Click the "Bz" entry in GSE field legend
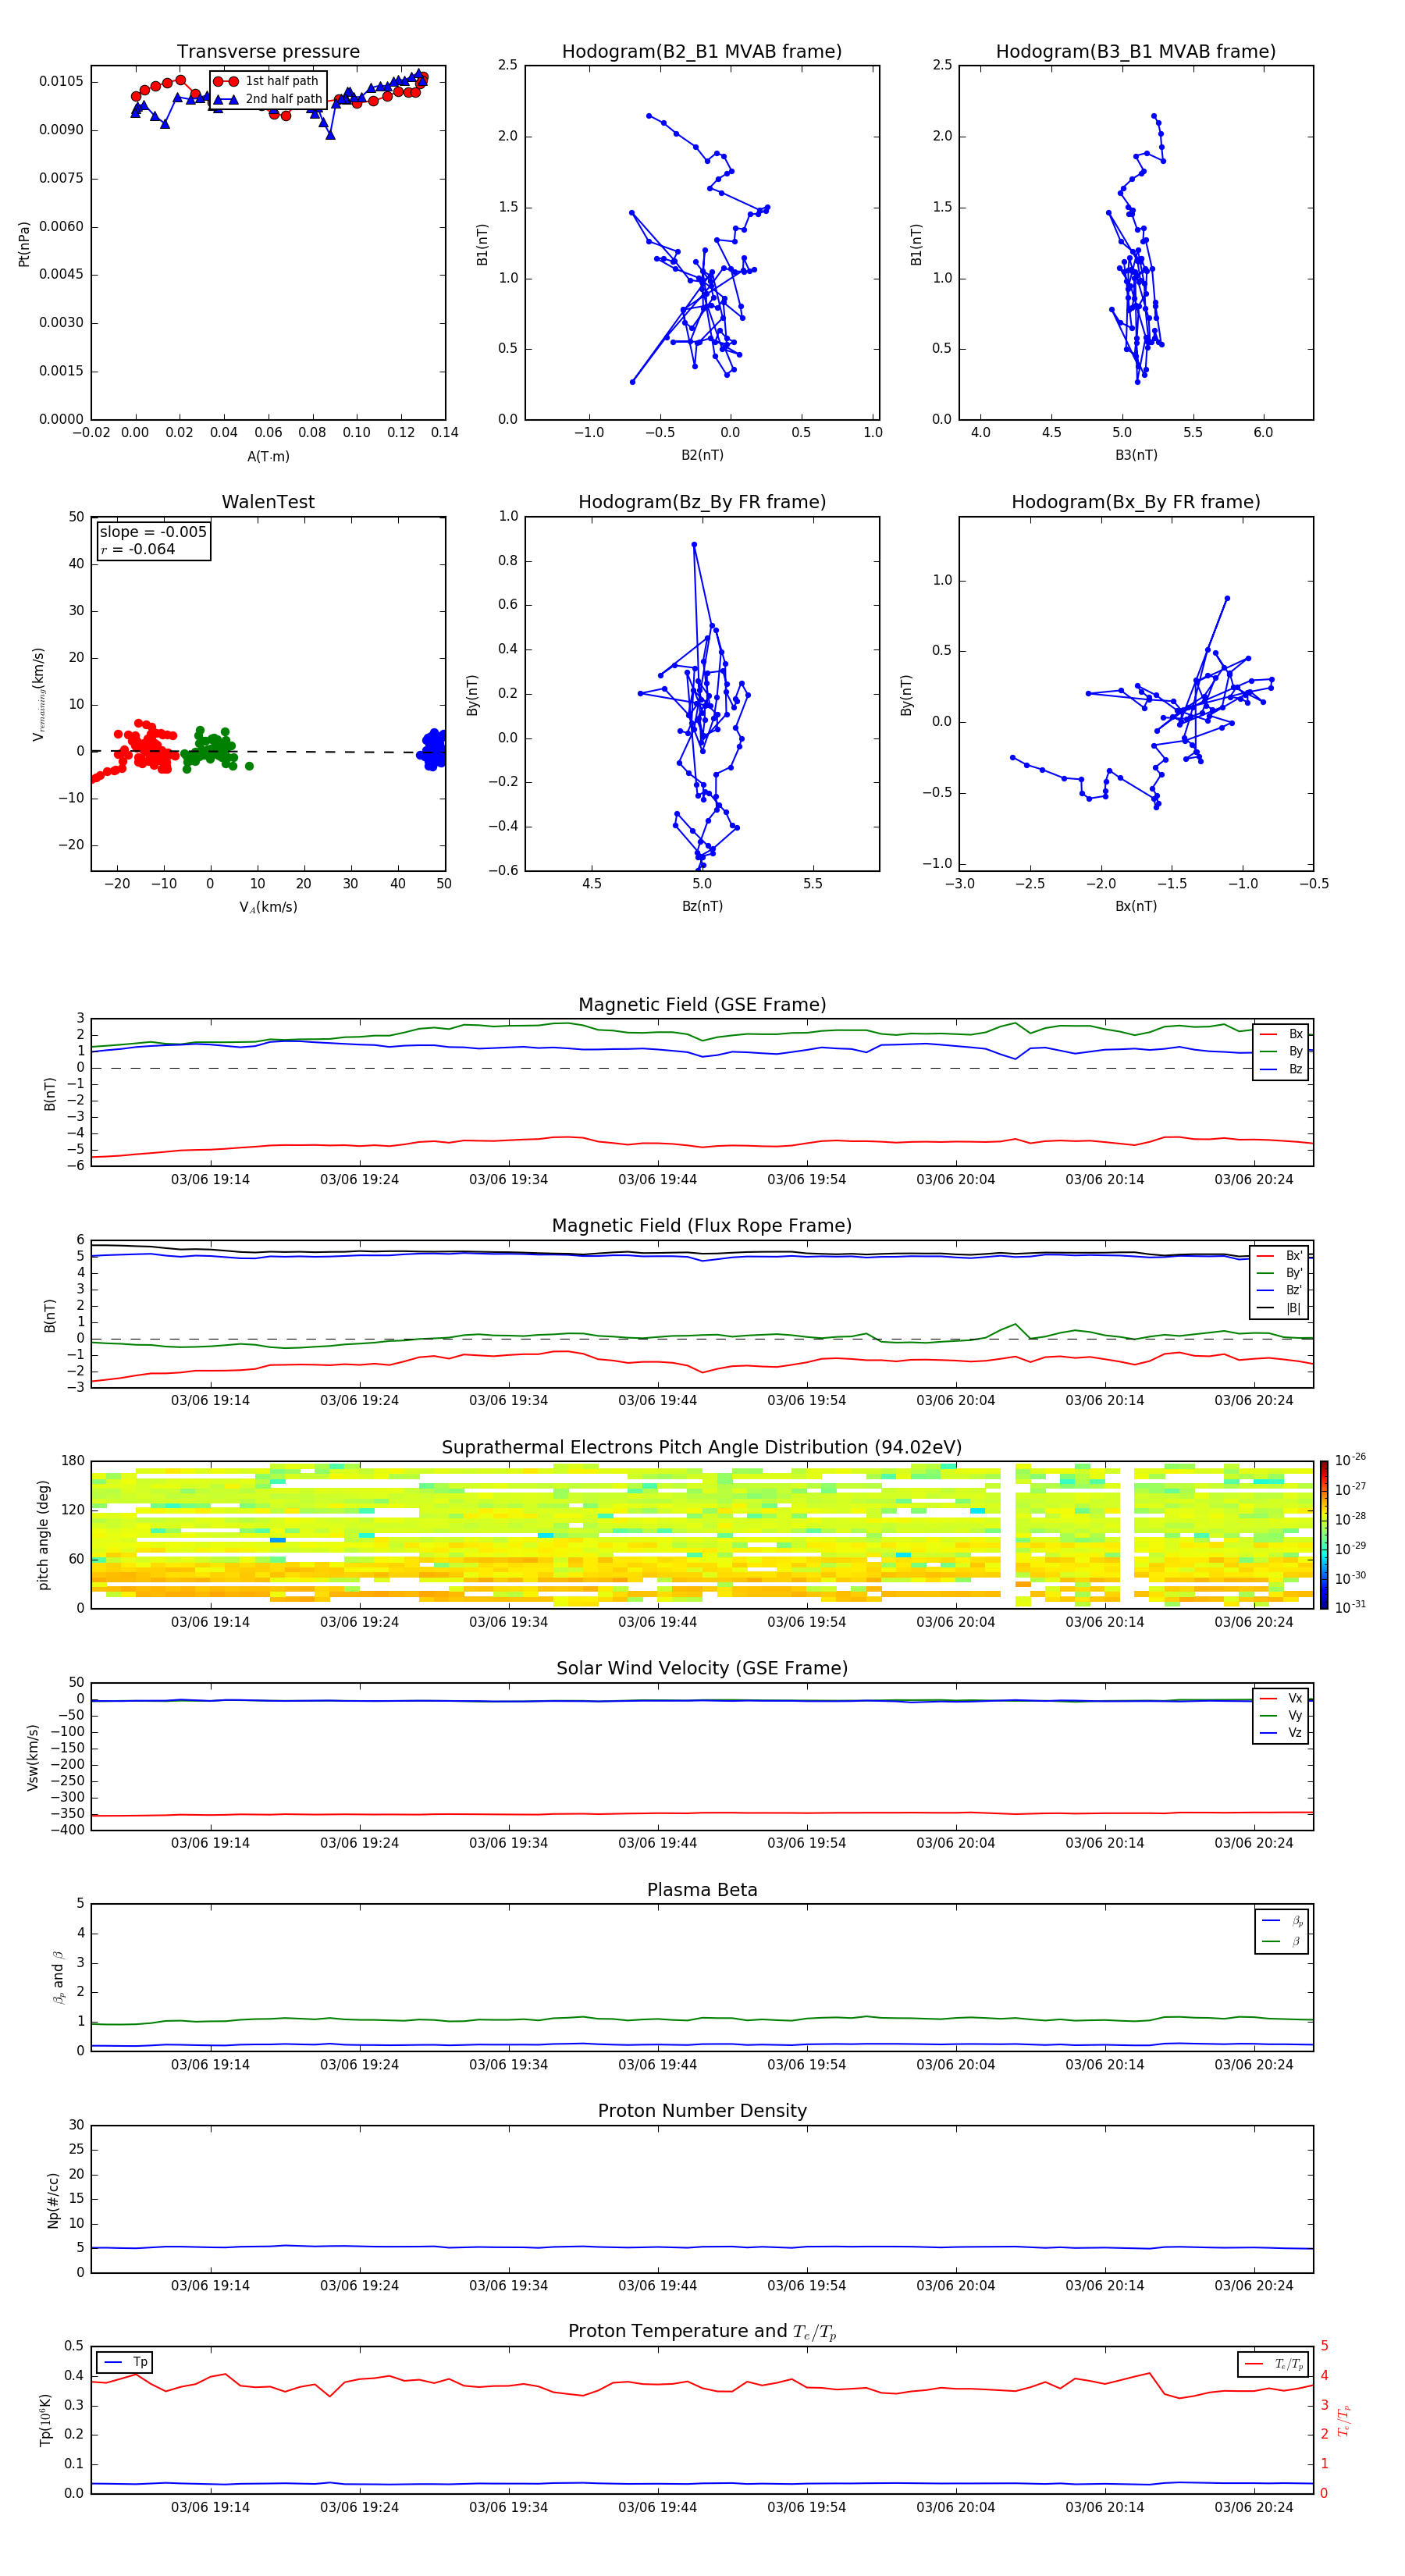 point(1282,1069)
